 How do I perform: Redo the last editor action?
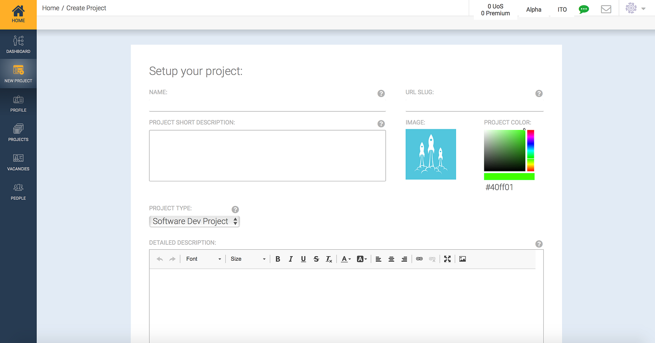[172, 259]
